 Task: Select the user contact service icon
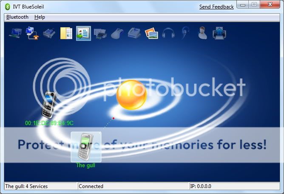202,33
